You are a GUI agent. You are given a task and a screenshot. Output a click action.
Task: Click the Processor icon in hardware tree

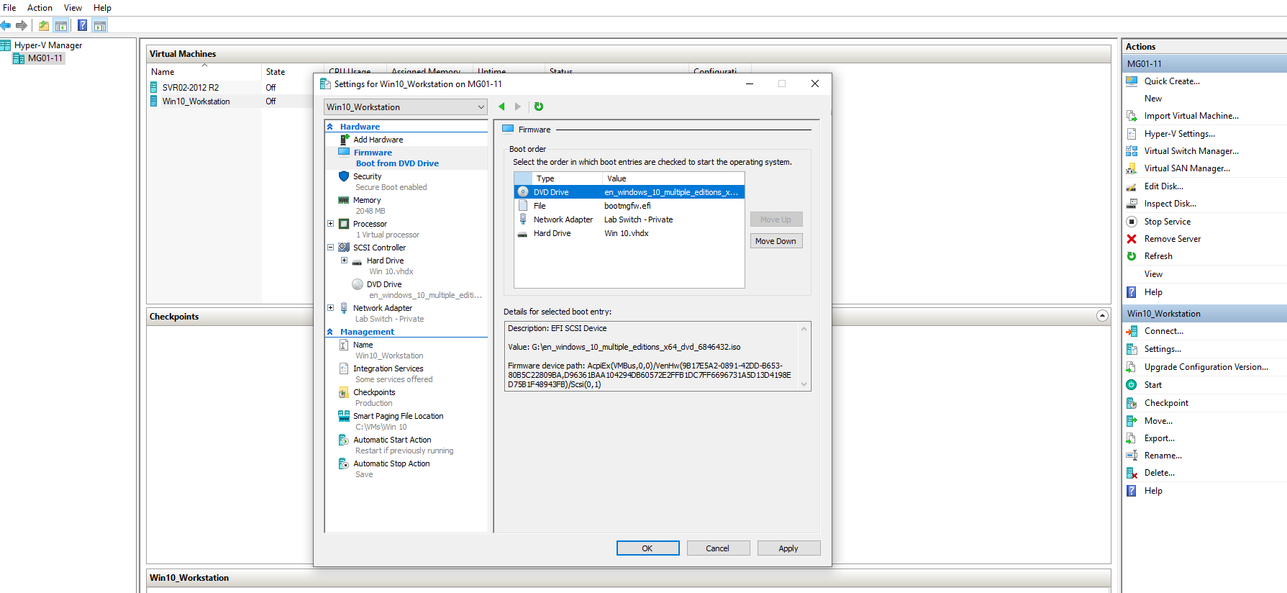click(344, 224)
